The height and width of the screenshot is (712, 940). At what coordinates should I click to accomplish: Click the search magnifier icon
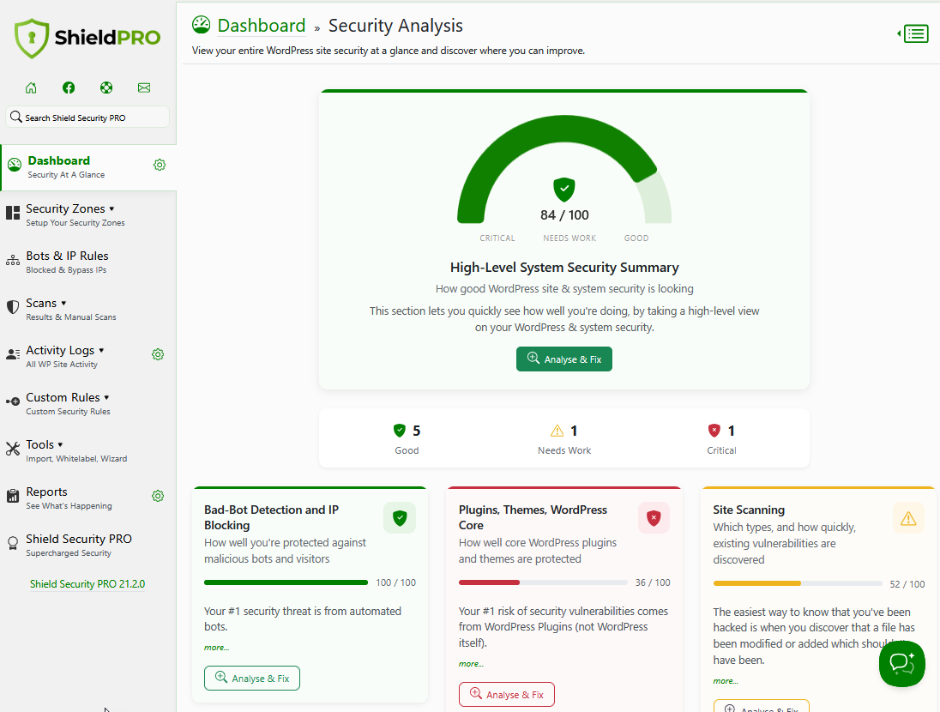click(16, 117)
